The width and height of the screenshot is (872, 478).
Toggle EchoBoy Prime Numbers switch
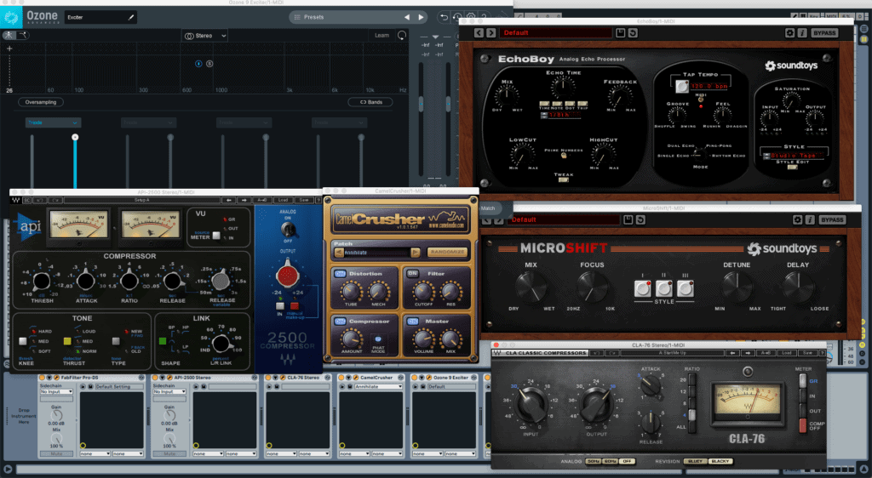tap(564, 156)
